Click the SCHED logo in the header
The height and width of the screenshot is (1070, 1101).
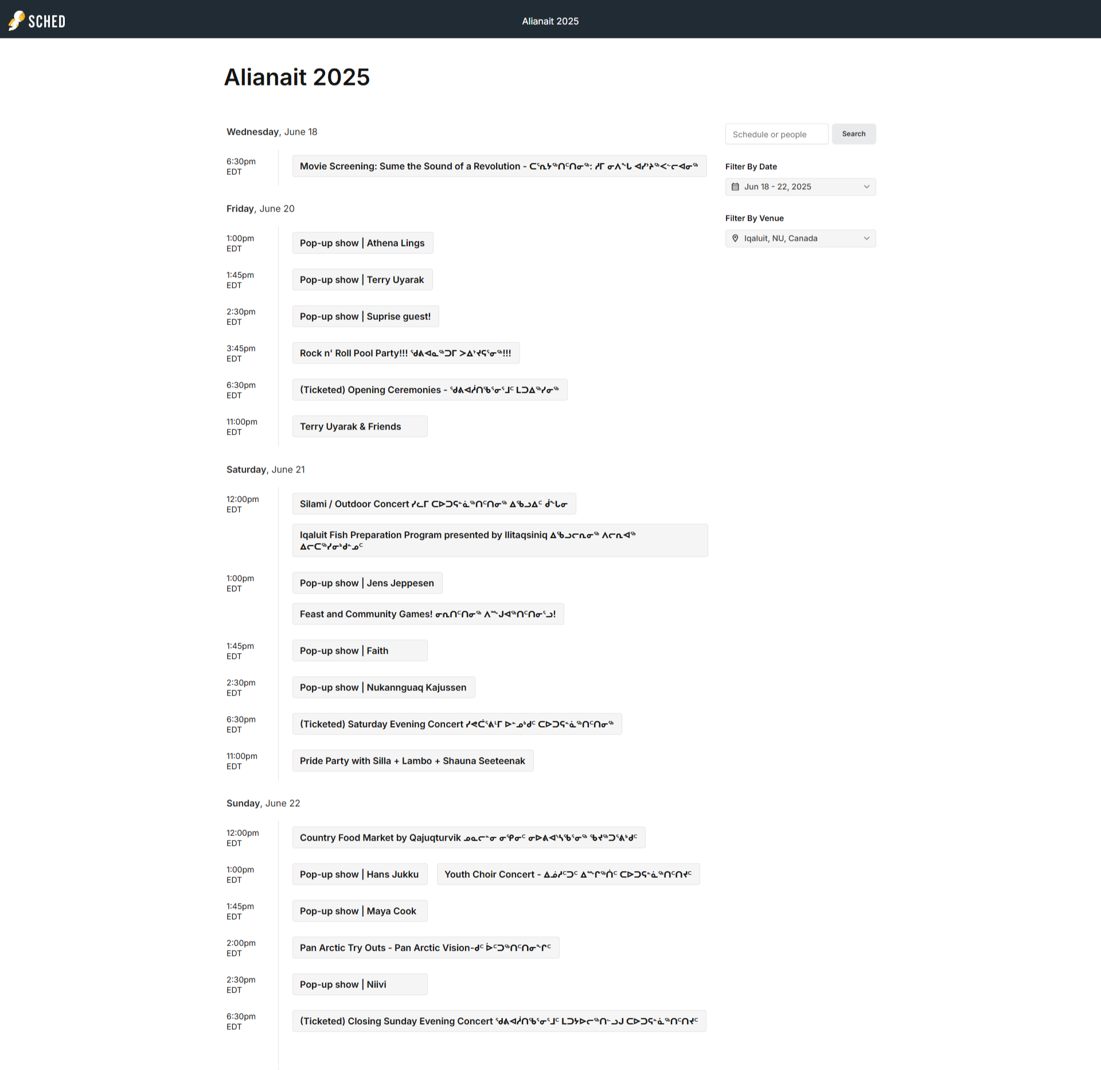36,21
